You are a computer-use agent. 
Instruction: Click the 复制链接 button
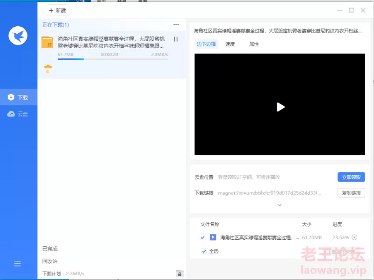(x=351, y=193)
